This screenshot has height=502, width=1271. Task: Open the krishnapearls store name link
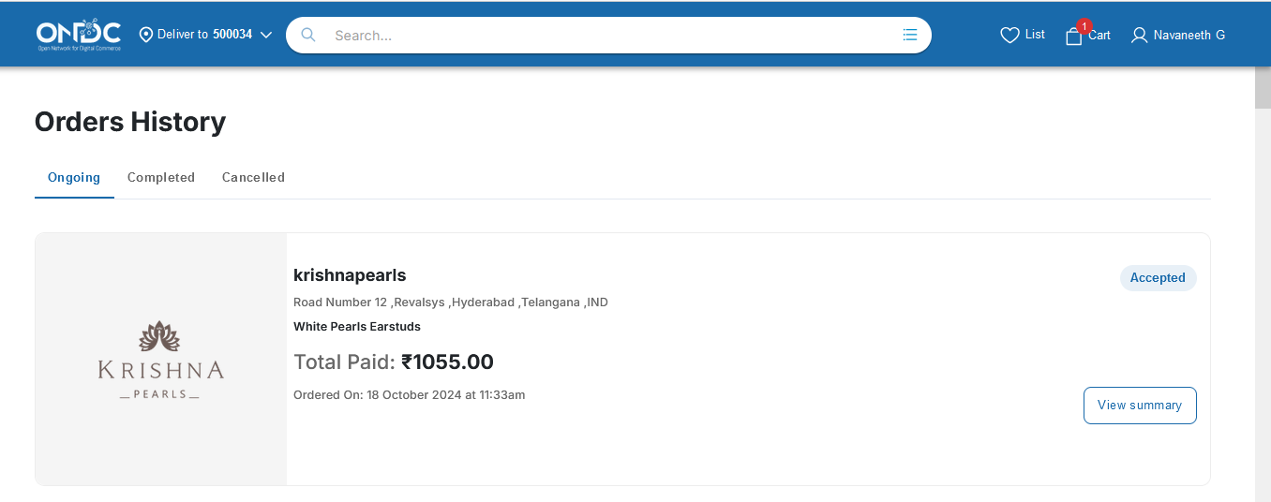[x=350, y=275]
